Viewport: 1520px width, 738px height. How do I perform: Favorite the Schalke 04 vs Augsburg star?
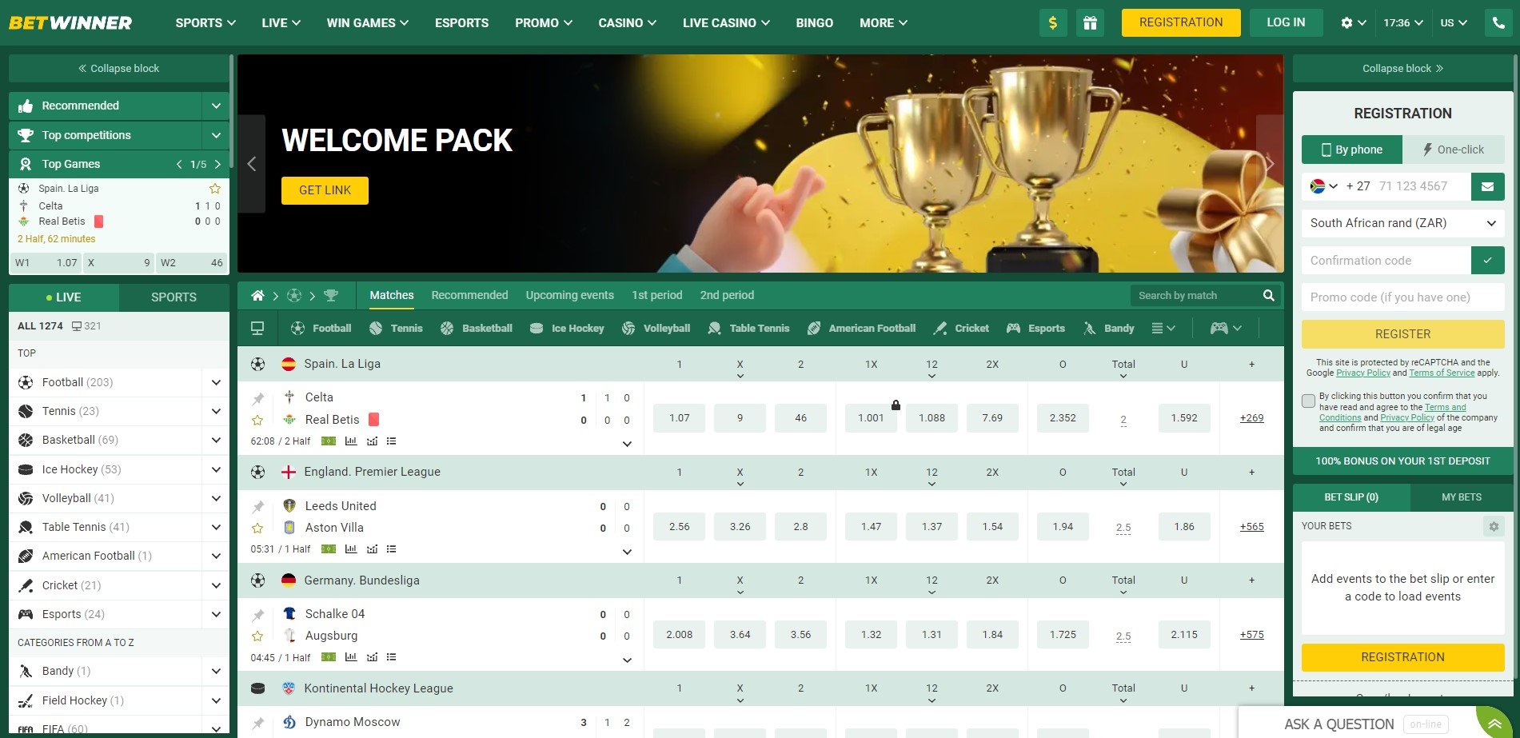[257, 636]
